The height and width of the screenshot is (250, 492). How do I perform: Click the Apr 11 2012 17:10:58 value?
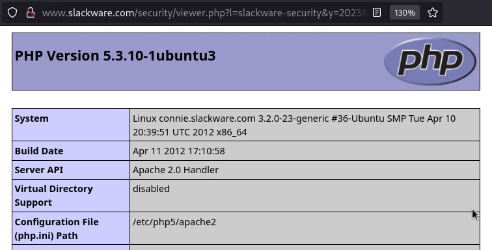178,151
